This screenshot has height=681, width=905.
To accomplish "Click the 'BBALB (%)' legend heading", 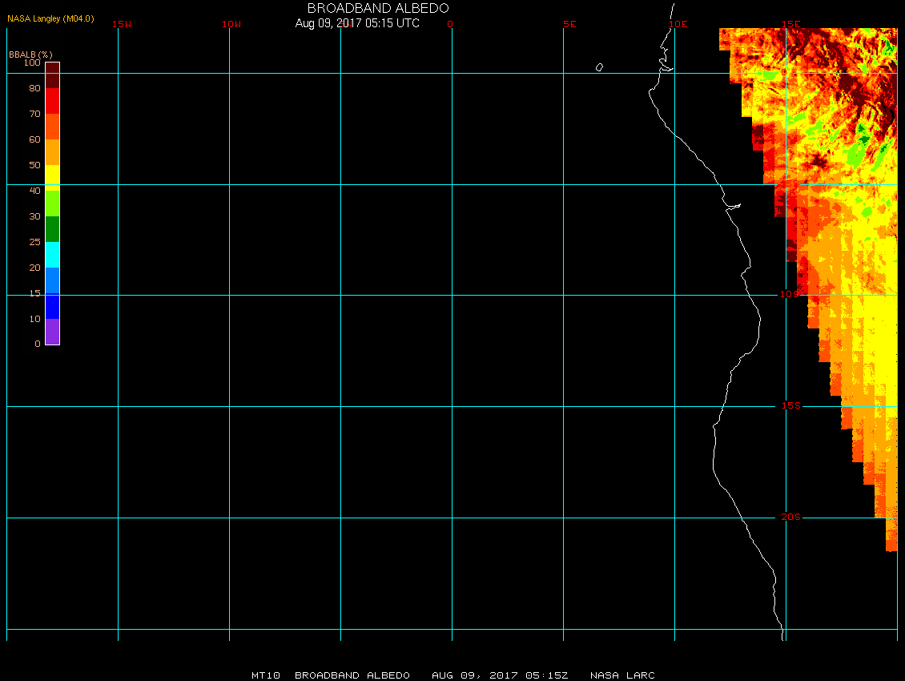I will point(30,54).
